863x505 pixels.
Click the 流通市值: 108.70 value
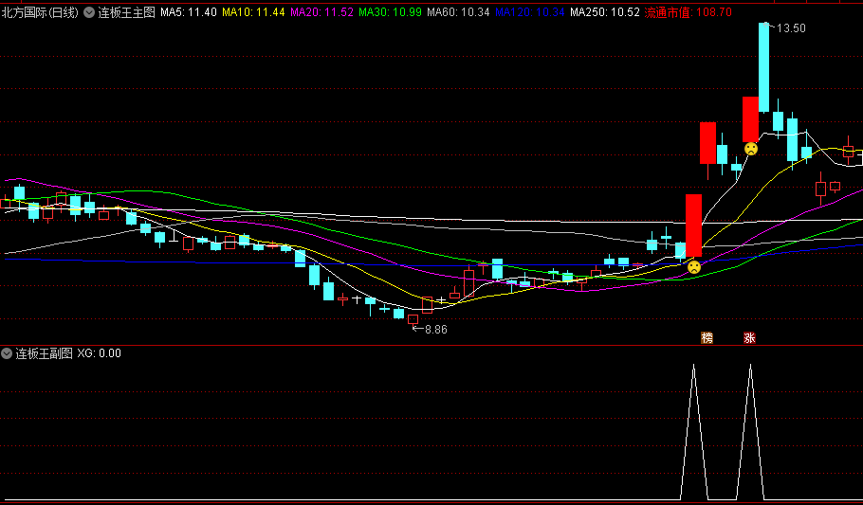(x=688, y=12)
